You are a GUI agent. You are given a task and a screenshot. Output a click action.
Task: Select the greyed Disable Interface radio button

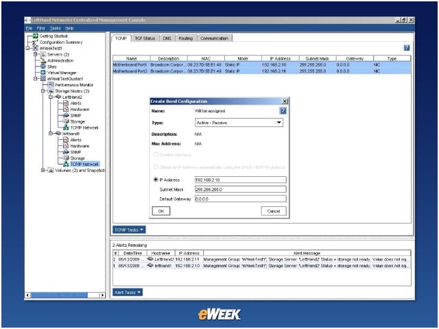[x=156, y=154]
